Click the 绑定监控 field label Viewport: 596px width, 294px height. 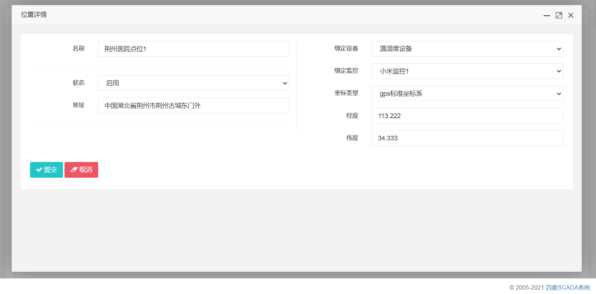(346, 71)
